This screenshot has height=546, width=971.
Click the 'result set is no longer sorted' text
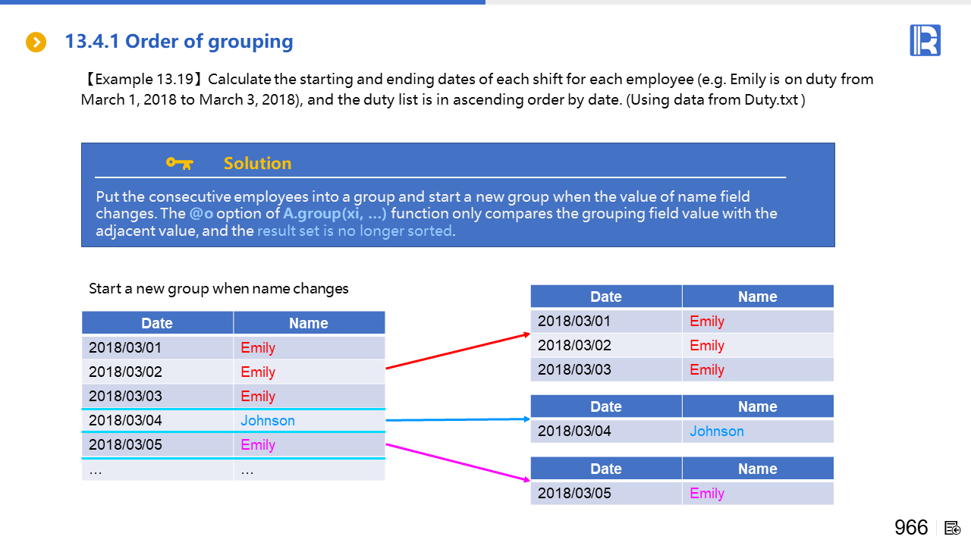(354, 231)
